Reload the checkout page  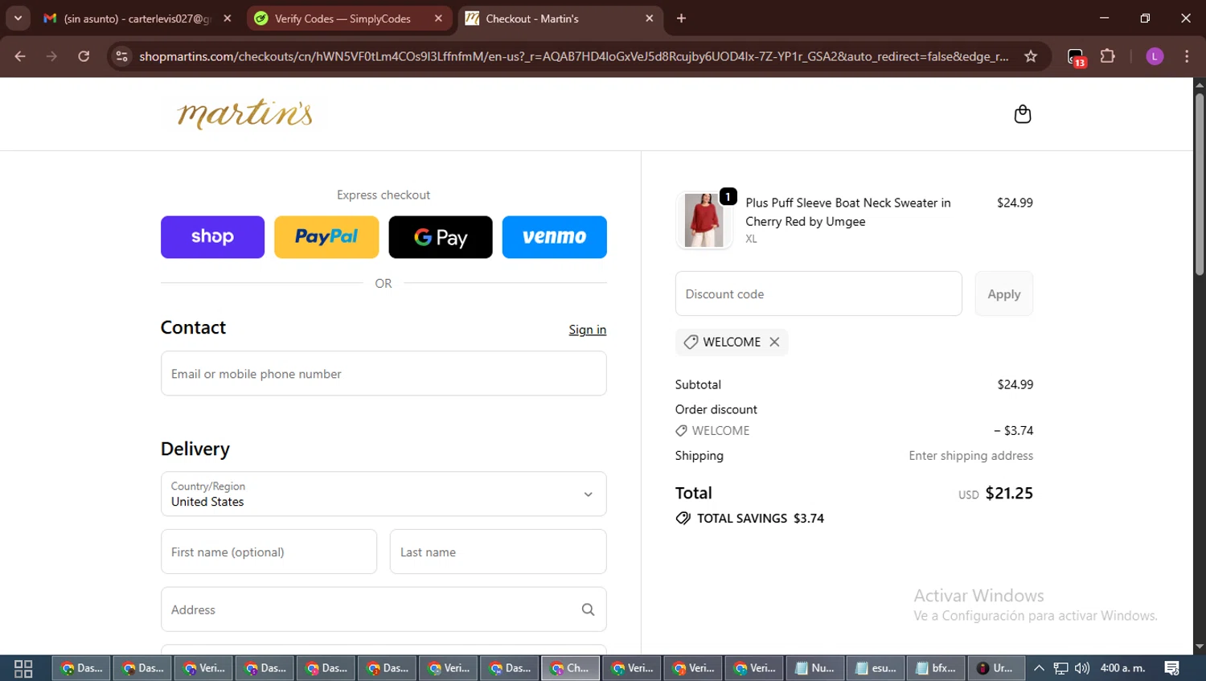pos(84,56)
